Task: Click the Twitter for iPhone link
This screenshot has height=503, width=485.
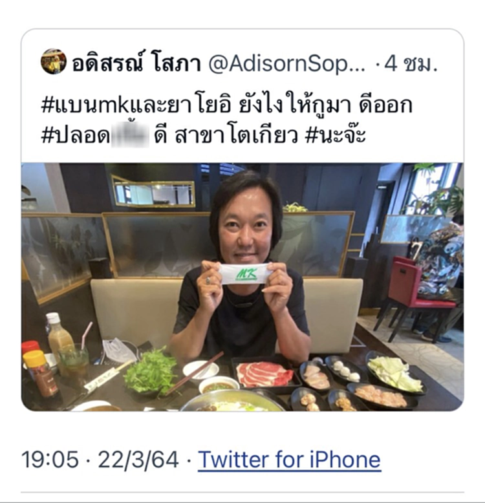Action: coord(289,460)
